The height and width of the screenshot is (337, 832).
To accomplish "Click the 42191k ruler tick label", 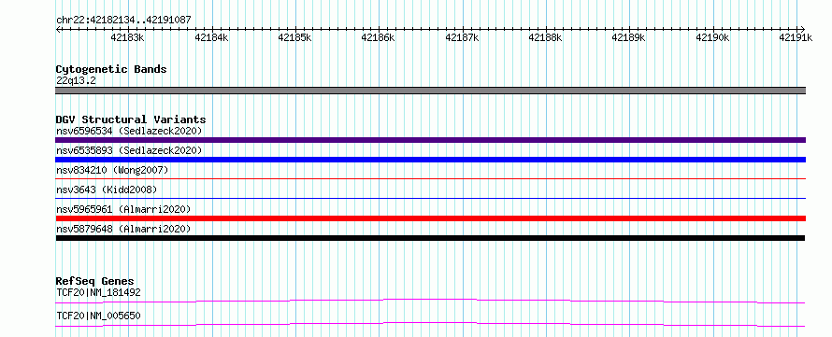I will (796, 37).
